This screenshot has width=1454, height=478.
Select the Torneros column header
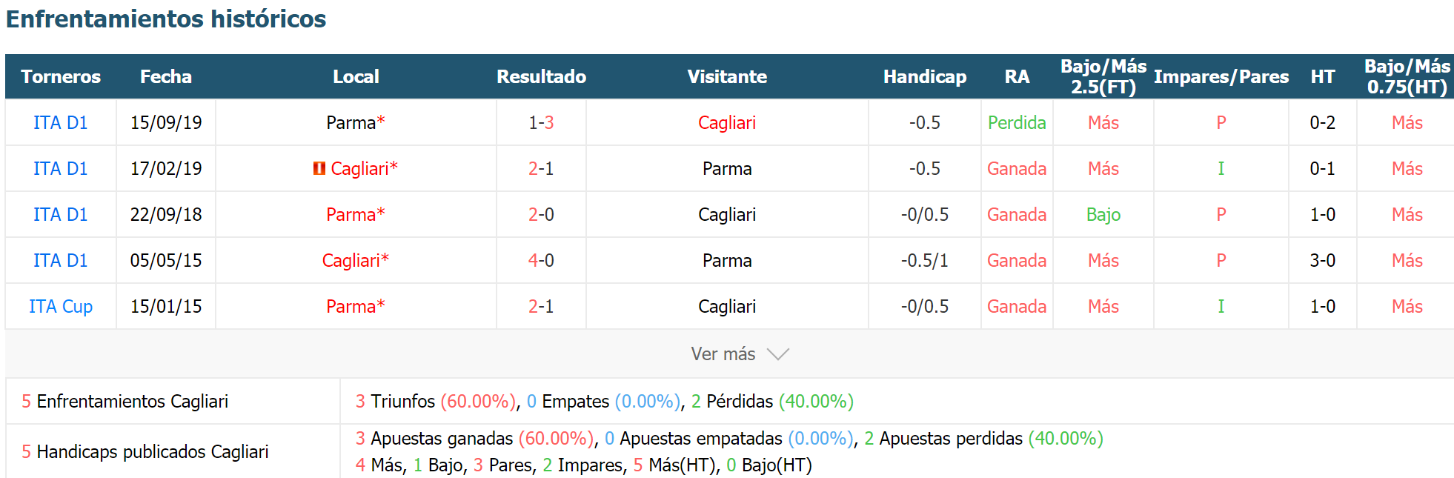click(61, 76)
